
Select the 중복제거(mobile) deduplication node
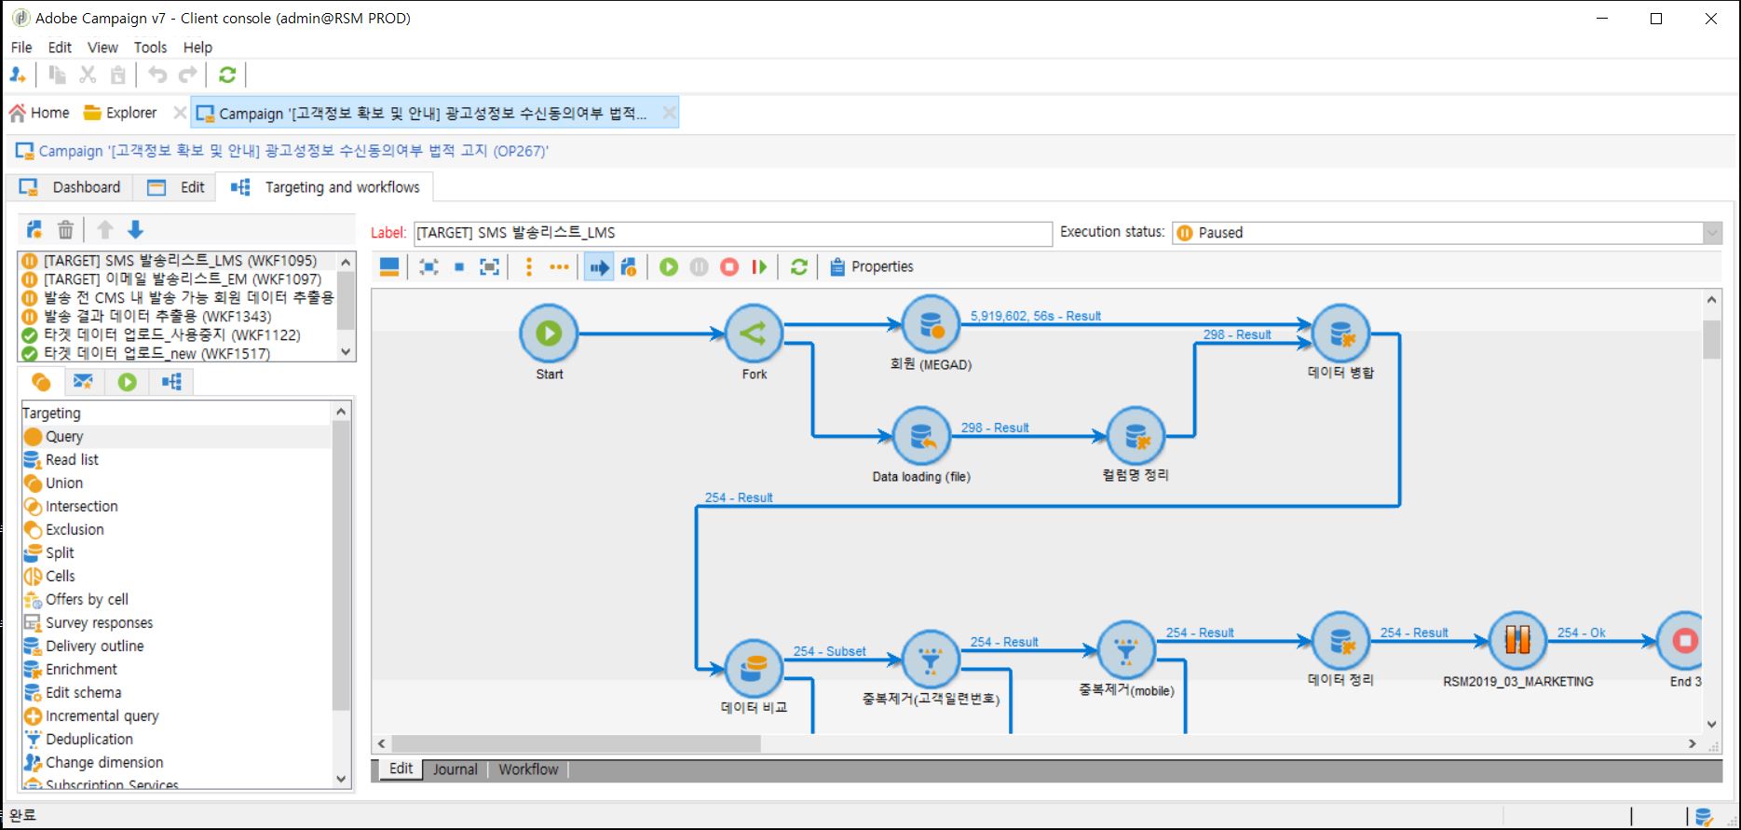click(x=1126, y=650)
